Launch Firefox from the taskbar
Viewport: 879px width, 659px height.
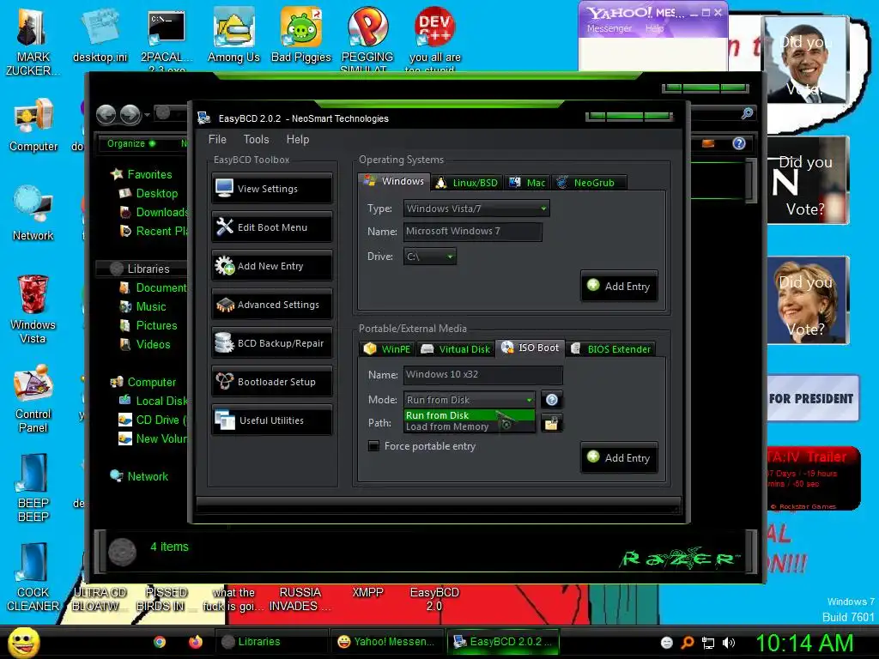[x=195, y=642]
